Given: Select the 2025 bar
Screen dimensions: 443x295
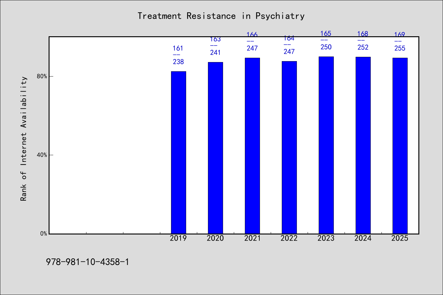Looking at the screenshot, I should (x=400, y=146).
